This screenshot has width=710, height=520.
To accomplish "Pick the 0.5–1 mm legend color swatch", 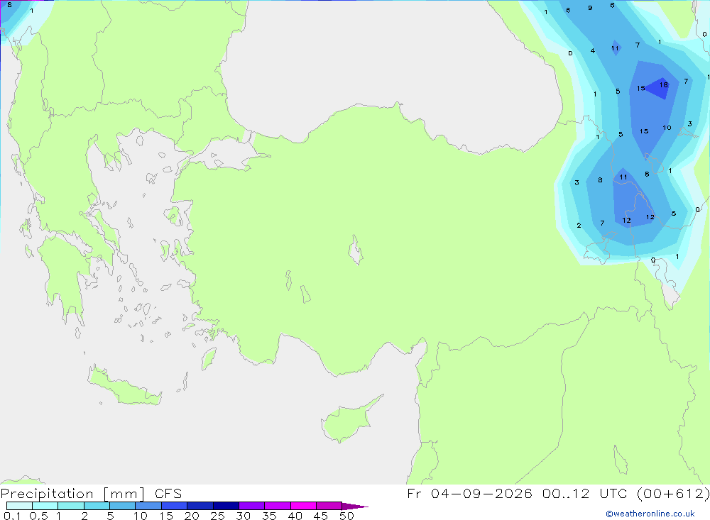I will (x=45, y=506).
